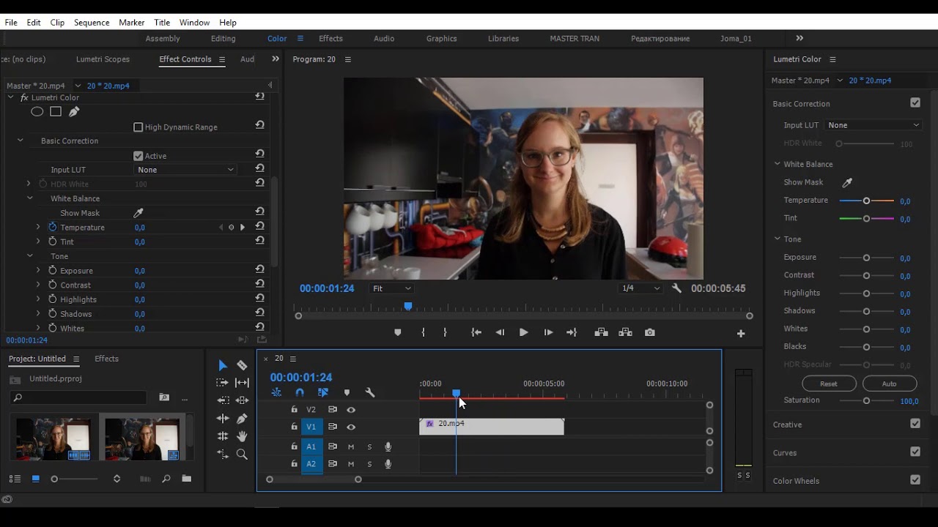Open the Button Editor plus icon
Image resolution: width=938 pixels, height=527 pixels.
pyautogui.click(x=741, y=333)
